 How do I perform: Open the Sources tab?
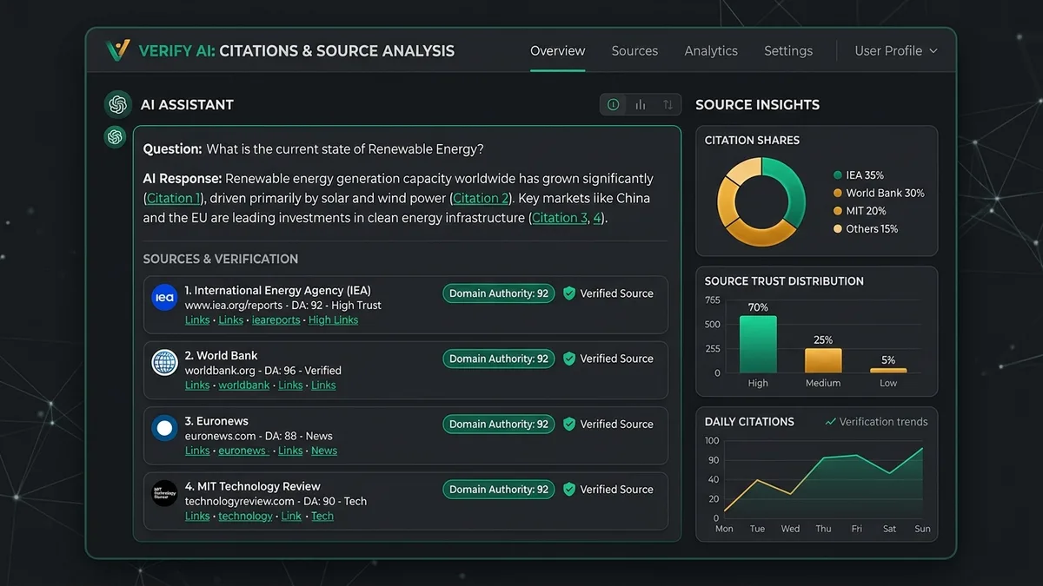point(634,50)
